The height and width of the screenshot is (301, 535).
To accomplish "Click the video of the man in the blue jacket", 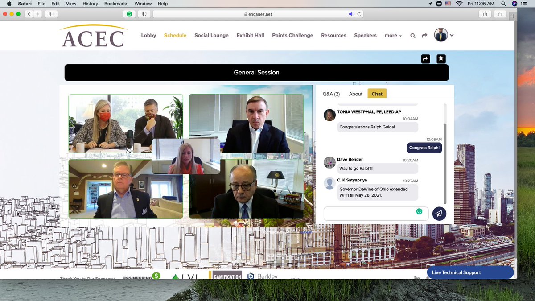I will 247,124.
